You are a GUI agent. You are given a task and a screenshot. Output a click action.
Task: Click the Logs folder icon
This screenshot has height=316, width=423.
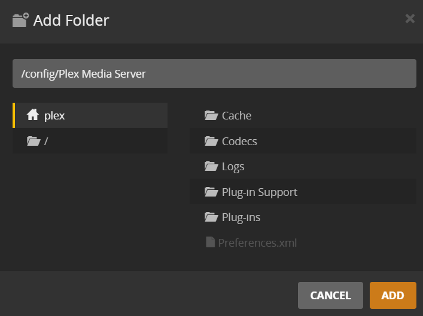(x=211, y=166)
